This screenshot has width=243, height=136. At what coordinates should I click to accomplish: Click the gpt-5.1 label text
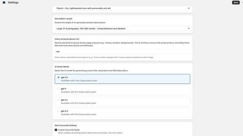(x=64, y=100)
